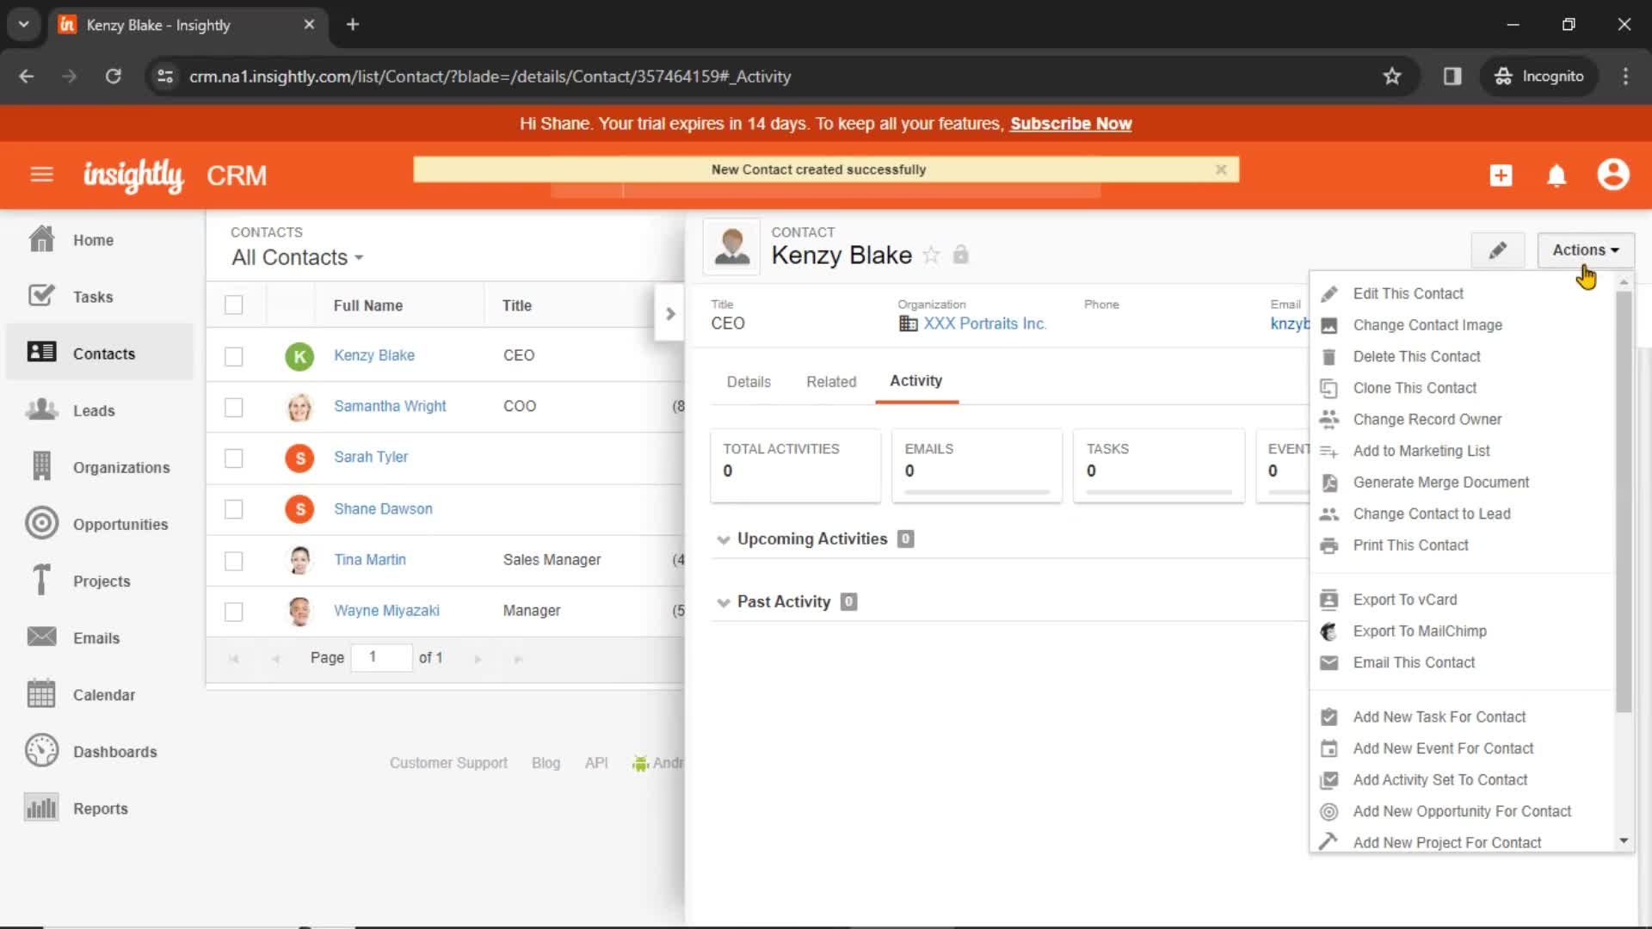Select the checkbox for Samantha Wright
Image resolution: width=1652 pixels, height=929 pixels.
click(234, 406)
